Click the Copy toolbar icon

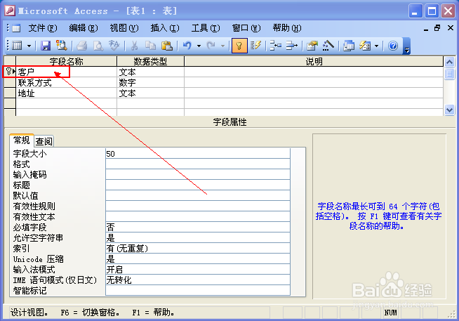150,46
